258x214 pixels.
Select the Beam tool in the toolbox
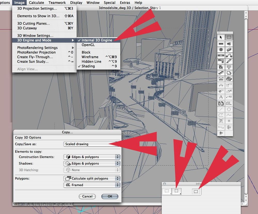point(229,50)
